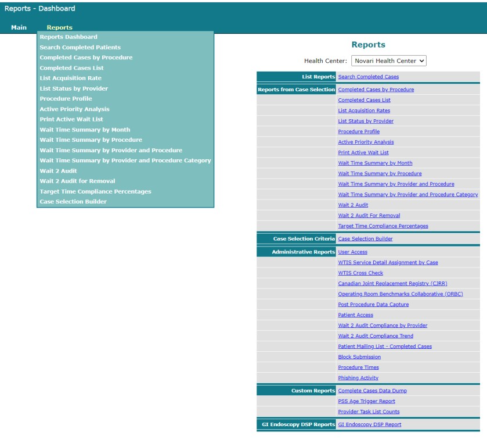Choose List Acquisition Rate in the menu
This screenshot has height=439, width=487.
click(70, 78)
